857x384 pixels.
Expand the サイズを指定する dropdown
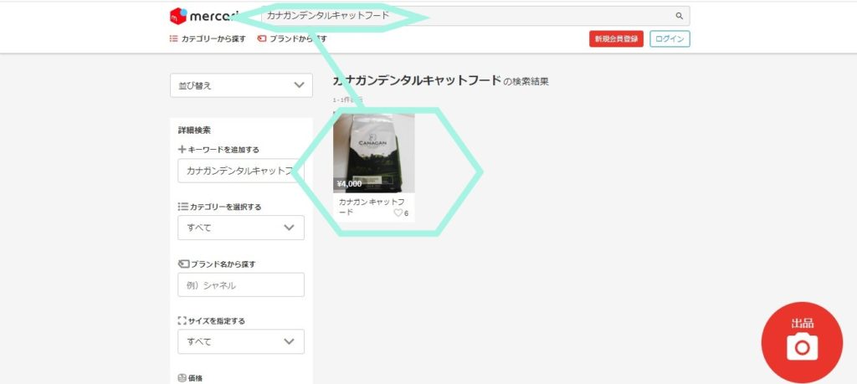tap(241, 341)
